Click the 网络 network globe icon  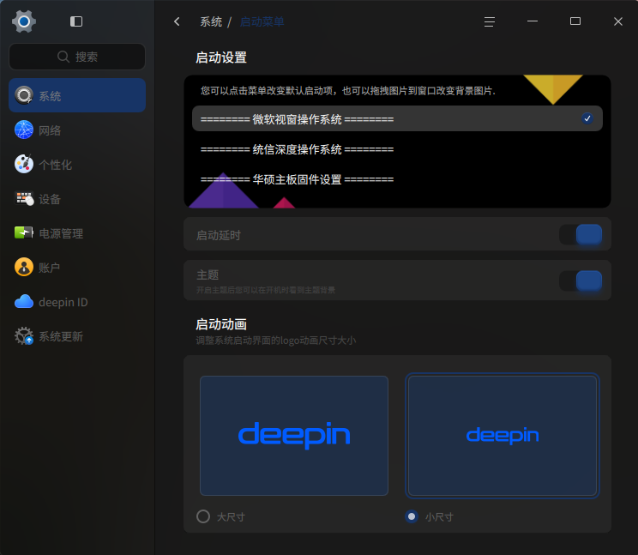pyautogui.click(x=24, y=130)
